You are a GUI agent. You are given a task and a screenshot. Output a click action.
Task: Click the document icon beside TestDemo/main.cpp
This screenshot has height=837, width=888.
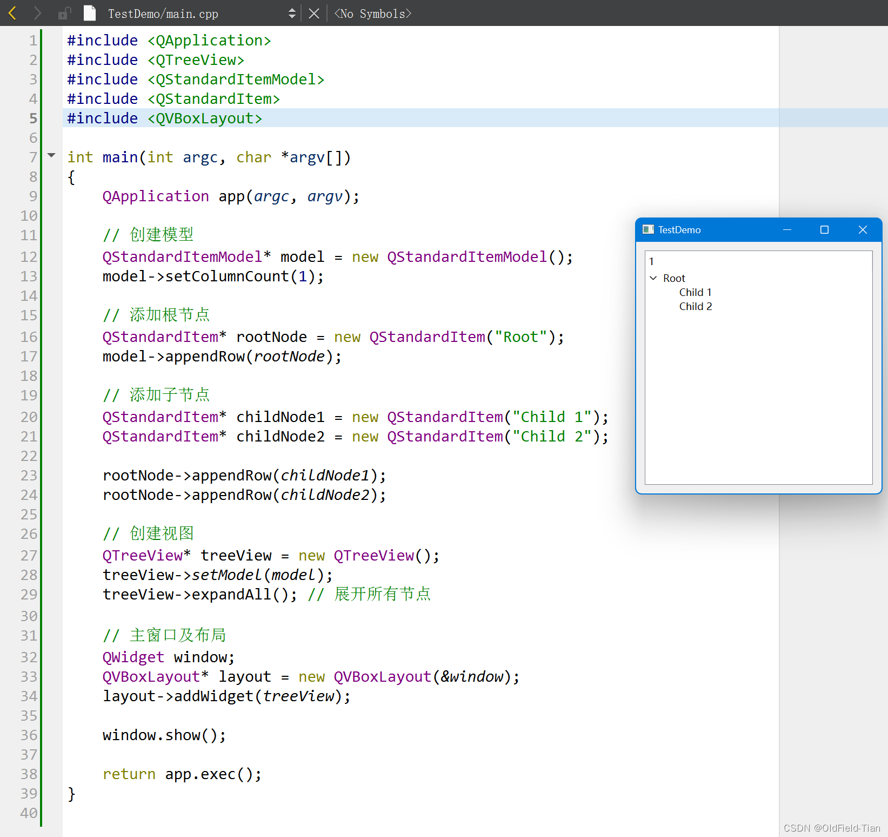90,13
